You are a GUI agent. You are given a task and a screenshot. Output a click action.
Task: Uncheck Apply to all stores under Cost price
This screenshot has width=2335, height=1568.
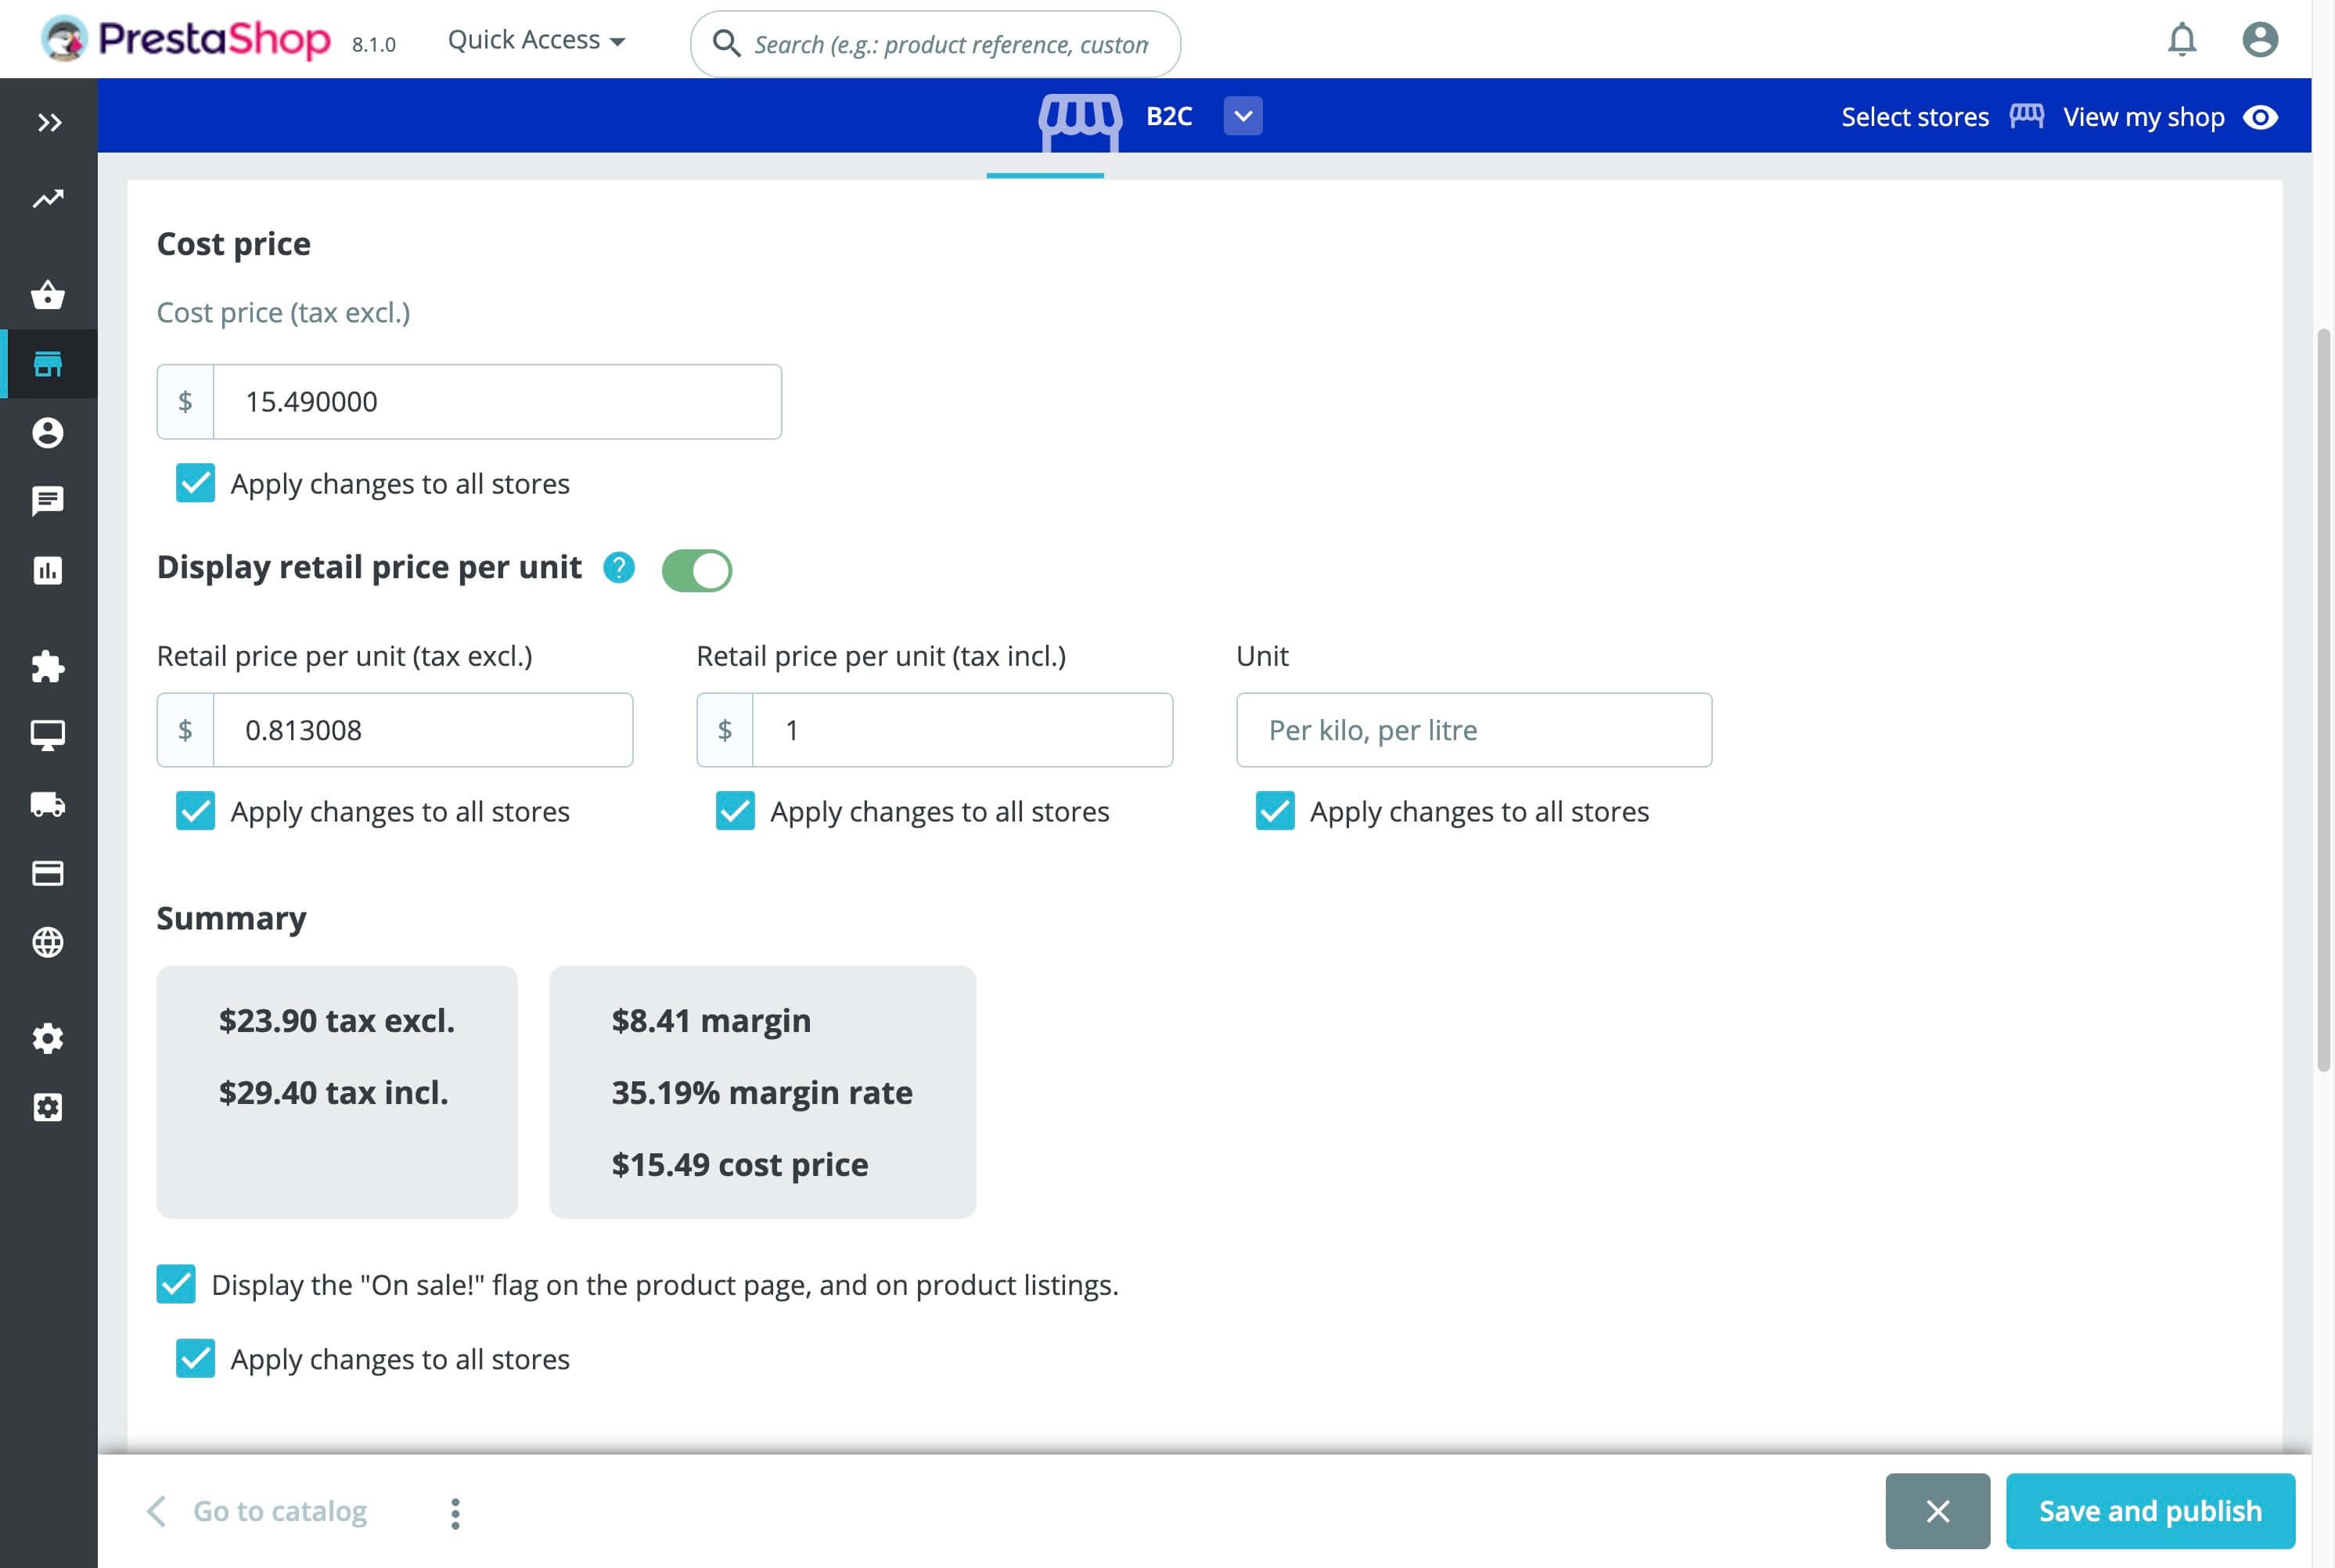point(195,483)
